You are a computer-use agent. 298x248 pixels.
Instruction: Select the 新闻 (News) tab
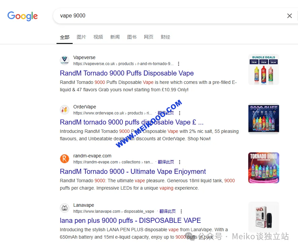pyautogui.click(x=115, y=37)
